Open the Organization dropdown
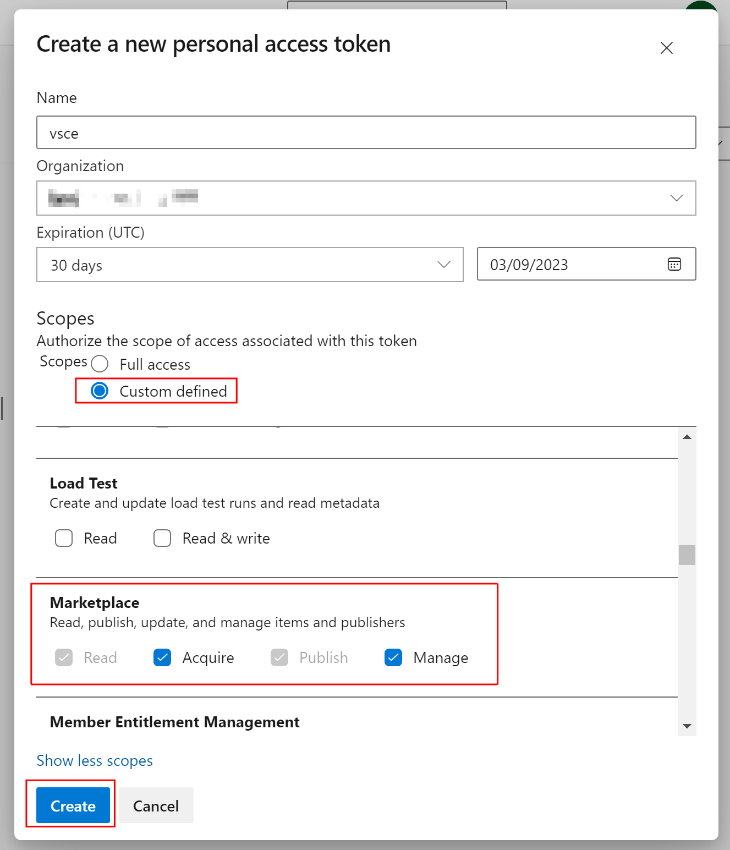This screenshot has height=850, width=730. [676, 198]
